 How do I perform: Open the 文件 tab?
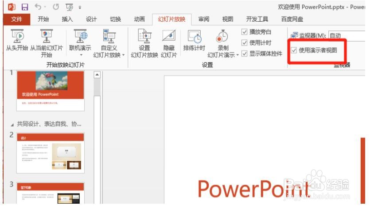(17, 19)
